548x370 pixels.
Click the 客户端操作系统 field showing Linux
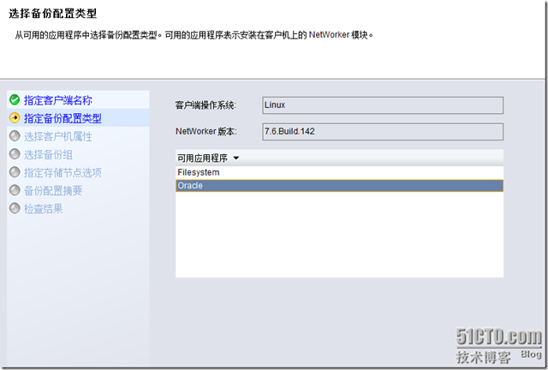pyautogui.click(x=383, y=105)
